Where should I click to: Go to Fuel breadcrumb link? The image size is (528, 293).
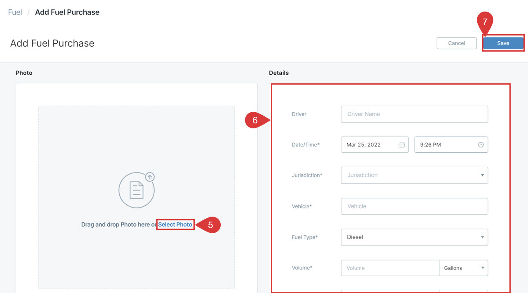click(x=15, y=12)
